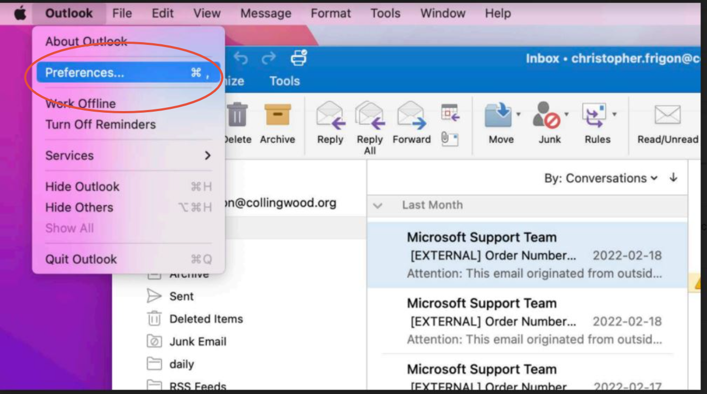Select the daily folder label
Image resolution: width=707 pixels, height=394 pixels.
coord(182,364)
